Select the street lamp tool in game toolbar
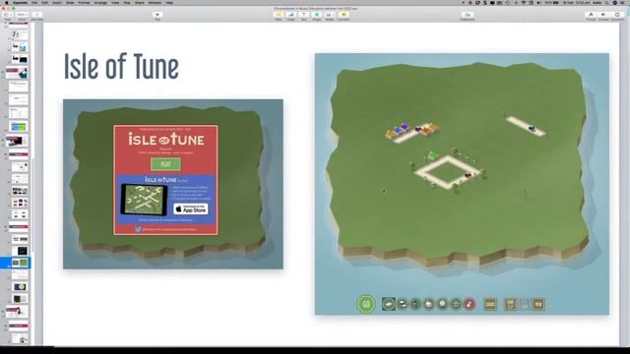The height and width of the screenshot is (354, 630). point(415,304)
